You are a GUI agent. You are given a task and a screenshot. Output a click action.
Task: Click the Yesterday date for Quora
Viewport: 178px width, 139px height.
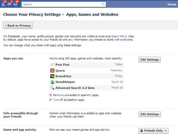117,70
